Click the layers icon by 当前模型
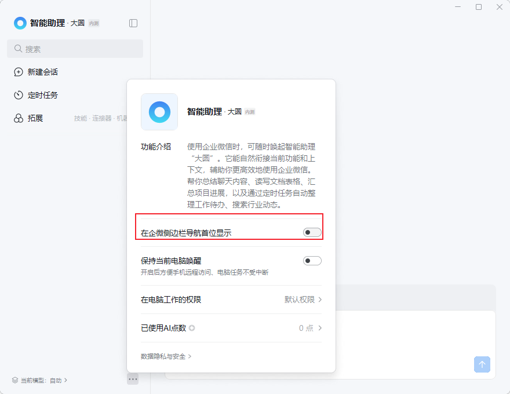Image resolution: width=510 pixels, height=394 pixels. [15, 380]
